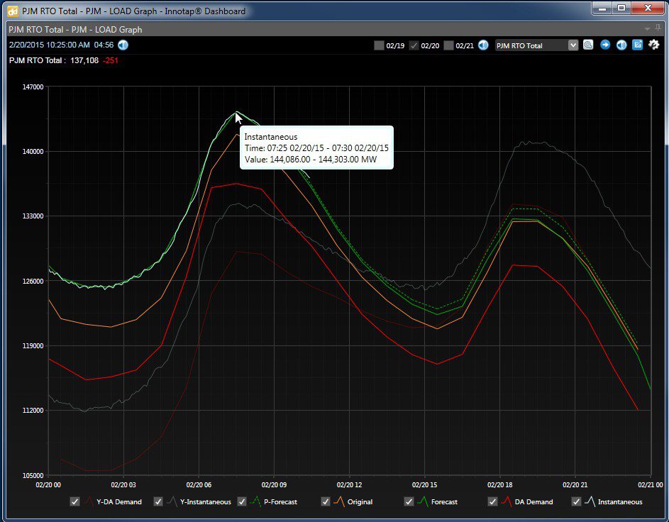Toggle the P-Forecast series checkbox

pyautogui.click(x=242, y=501)
